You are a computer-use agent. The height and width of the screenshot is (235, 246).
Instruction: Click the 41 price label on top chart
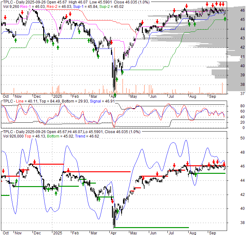[x=243, y=57]
